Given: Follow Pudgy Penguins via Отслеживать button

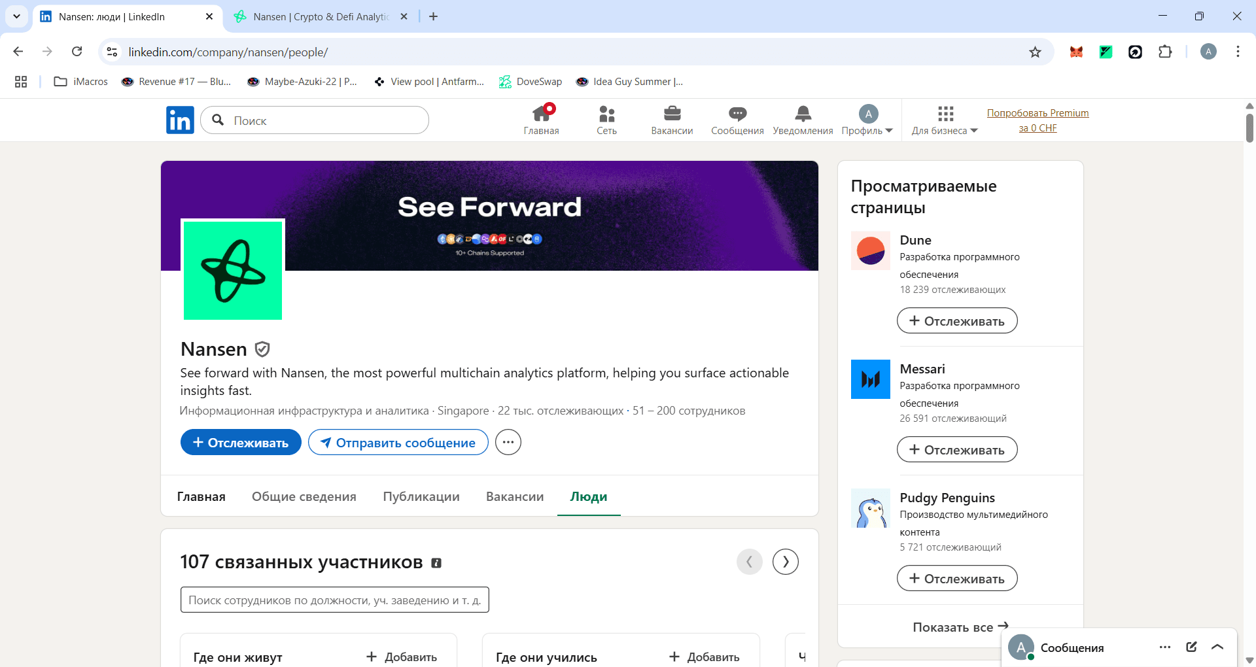Looking at the screenshot, I should tap(957, 579).
